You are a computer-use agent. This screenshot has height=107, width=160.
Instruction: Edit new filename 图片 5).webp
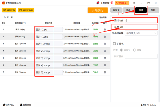(49, 72)
